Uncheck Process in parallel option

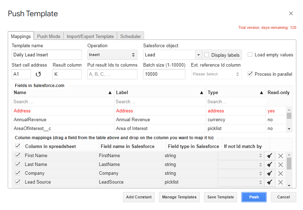pos(250,74)
